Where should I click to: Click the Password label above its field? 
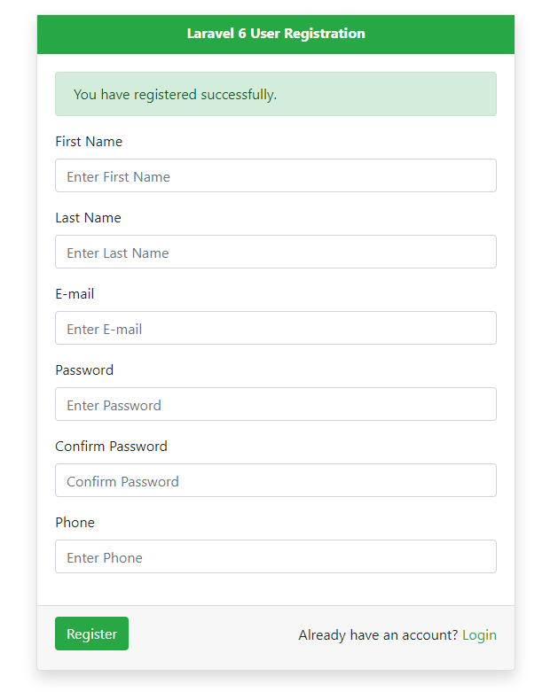84,370
